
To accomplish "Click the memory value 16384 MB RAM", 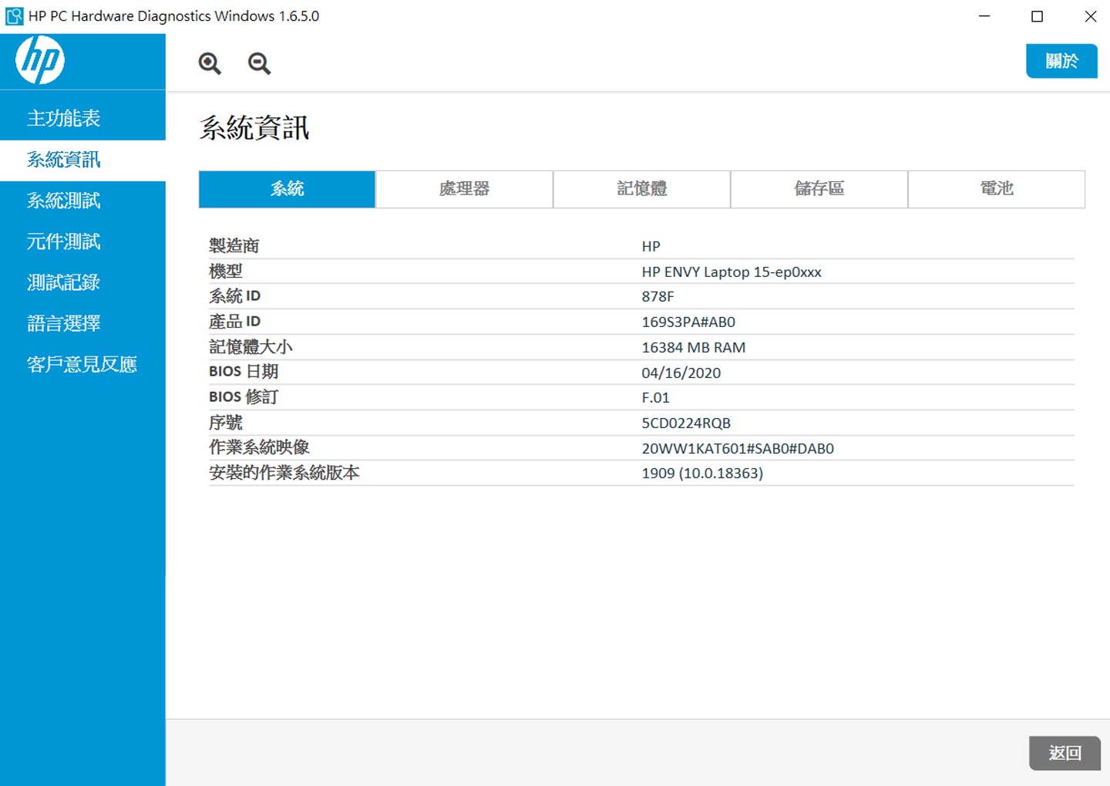I will coord(693,348).
